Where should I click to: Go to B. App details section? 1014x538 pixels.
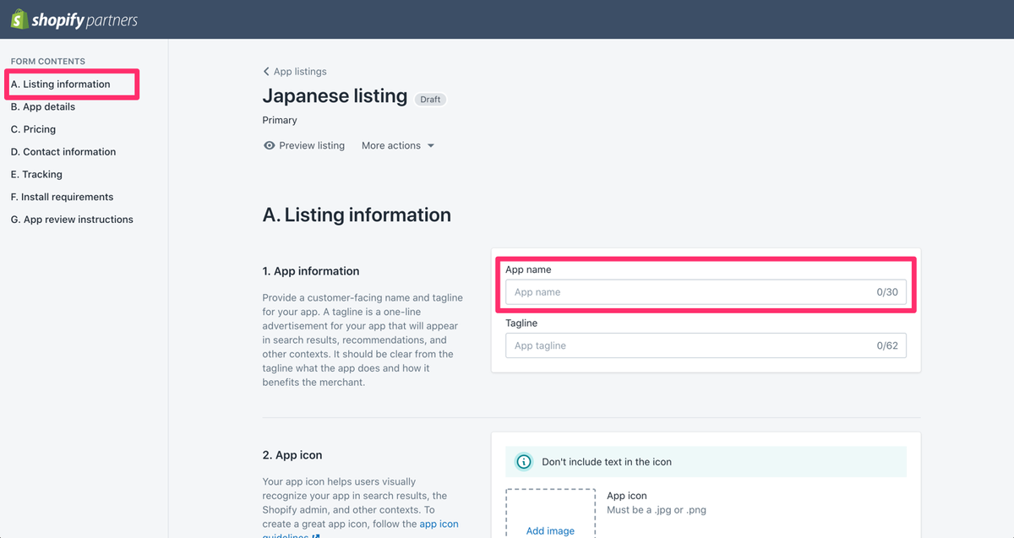pos(43,107)
